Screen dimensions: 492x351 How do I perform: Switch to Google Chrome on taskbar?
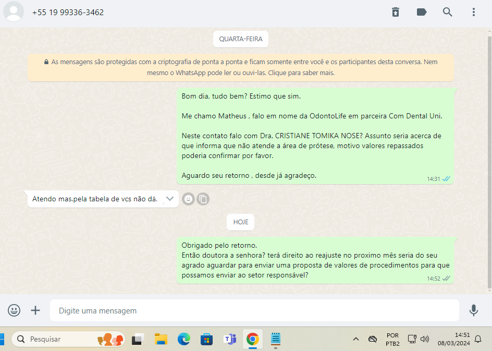253,339
